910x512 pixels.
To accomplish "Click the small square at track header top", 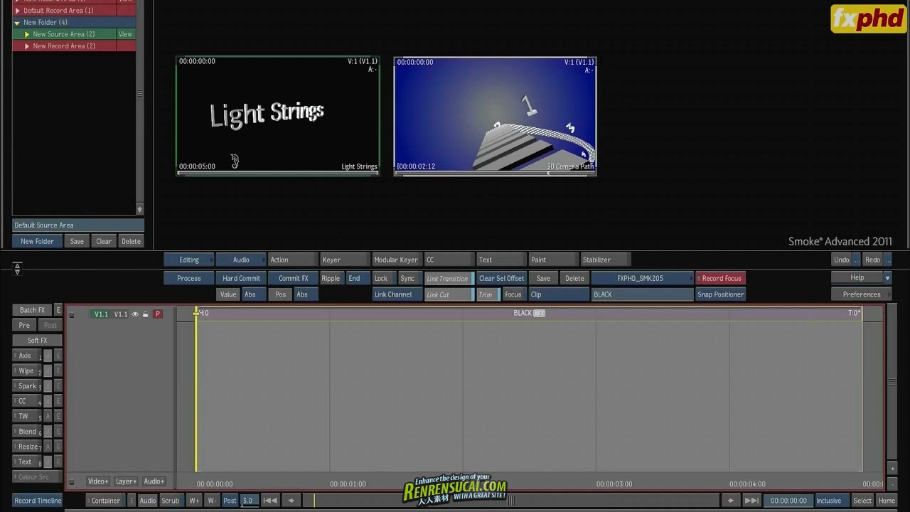I will 71,314.
